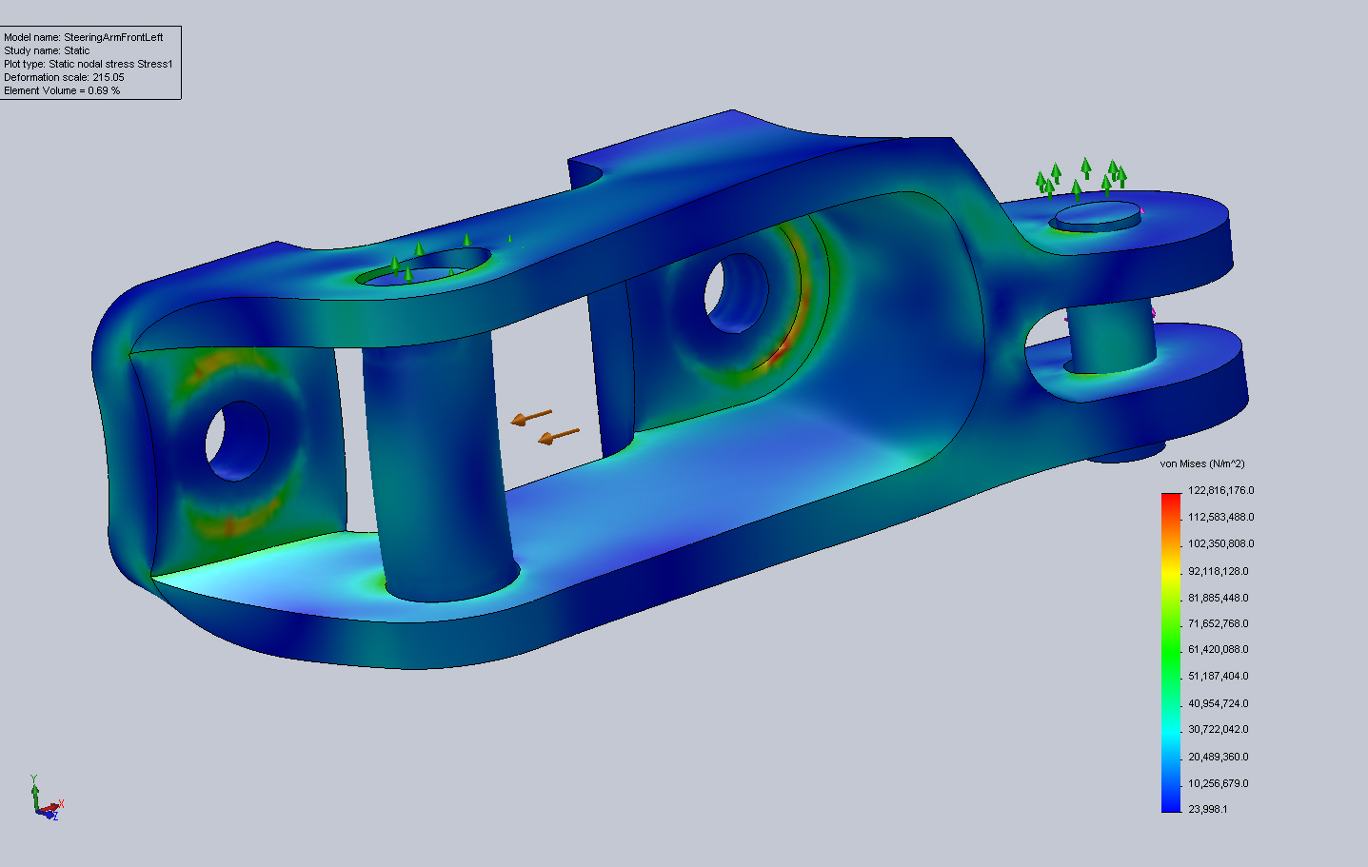The image size is (1368, 867).
Task: Click the yellow band of the legend bar
Action: (1170, 571)
